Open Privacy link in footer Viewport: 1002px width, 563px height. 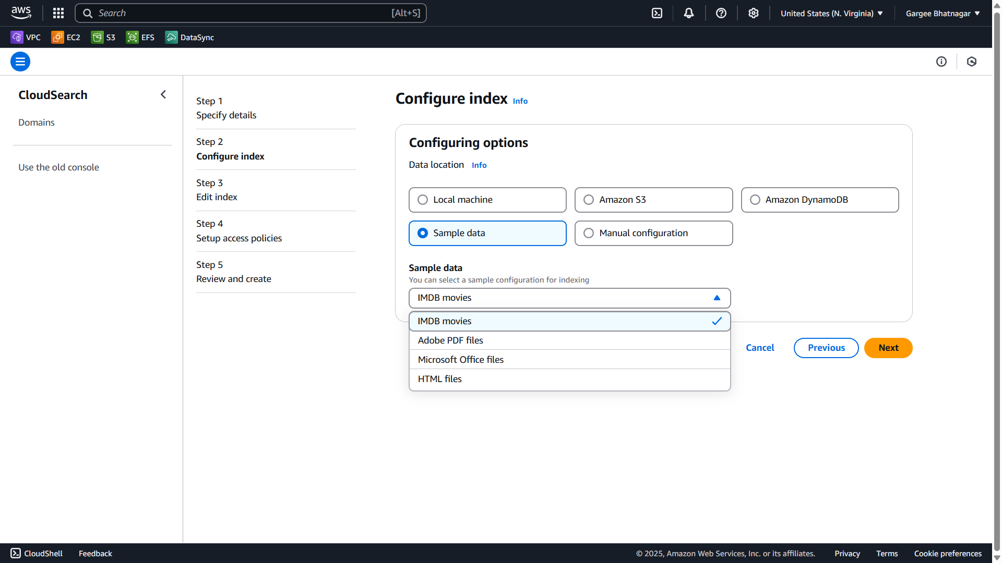point(847,553)
